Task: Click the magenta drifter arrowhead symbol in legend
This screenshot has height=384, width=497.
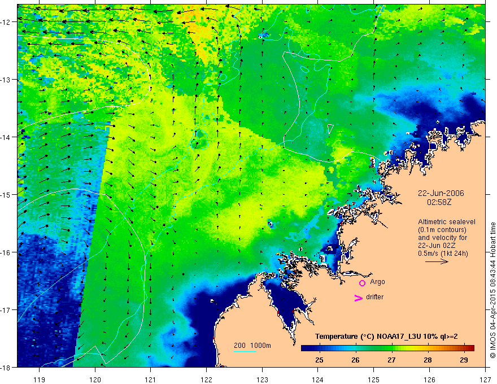Action: pos(358,298)
